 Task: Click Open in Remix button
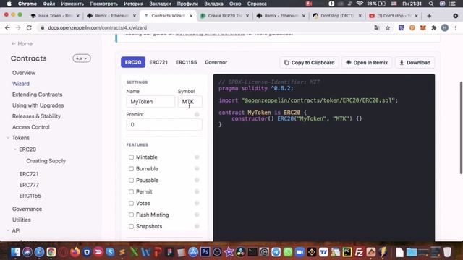367,63
